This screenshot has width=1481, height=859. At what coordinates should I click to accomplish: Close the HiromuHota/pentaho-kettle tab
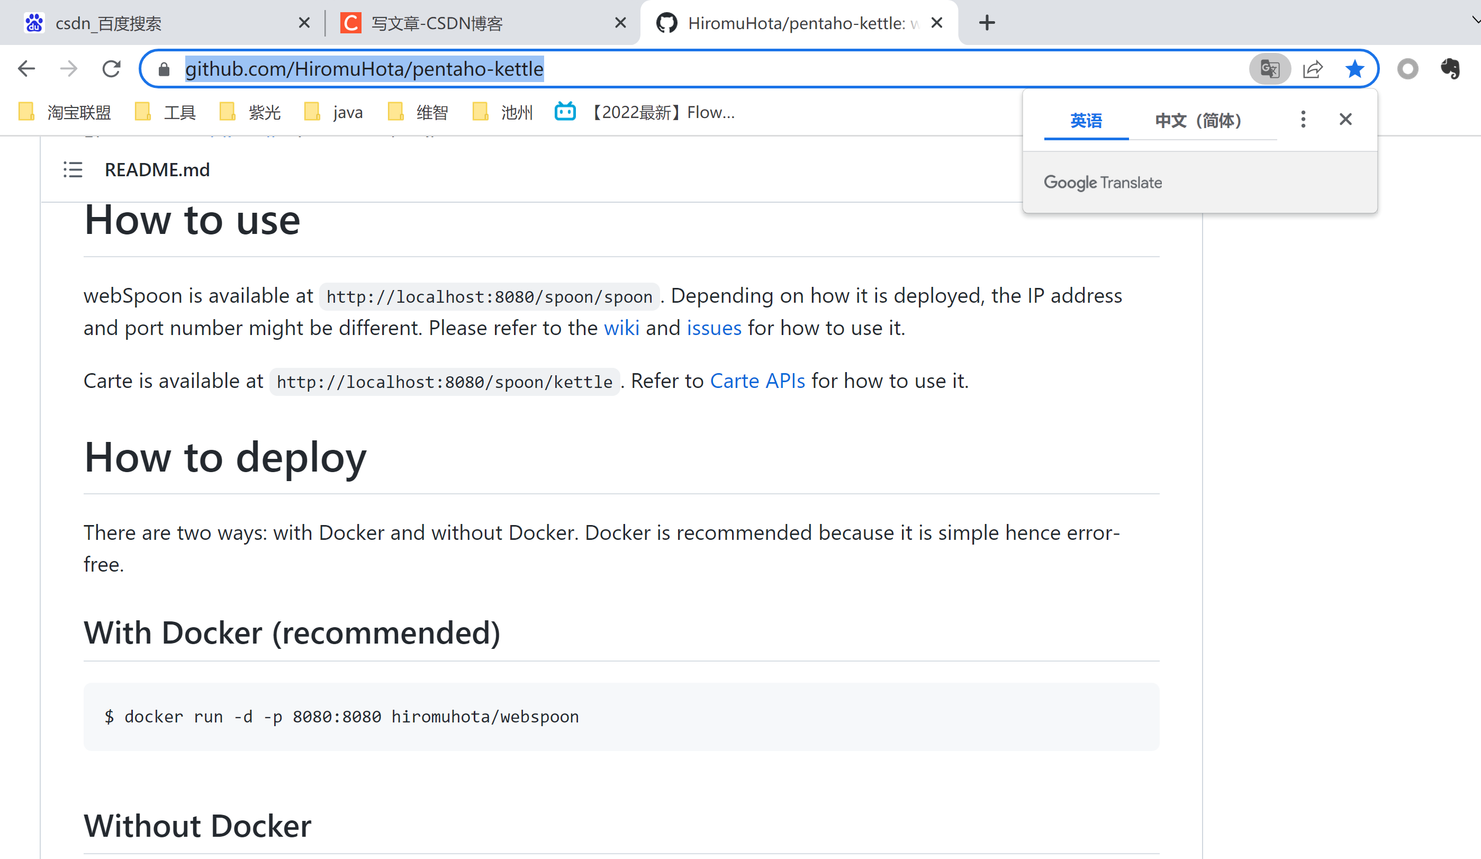(x=937, y=23)
